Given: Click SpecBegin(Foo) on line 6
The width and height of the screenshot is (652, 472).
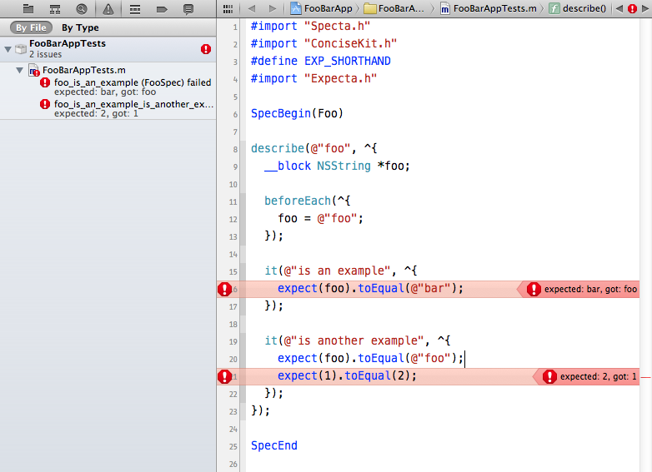Looking at the screenshot, I should pyautogui.click(x=297, y=113).
